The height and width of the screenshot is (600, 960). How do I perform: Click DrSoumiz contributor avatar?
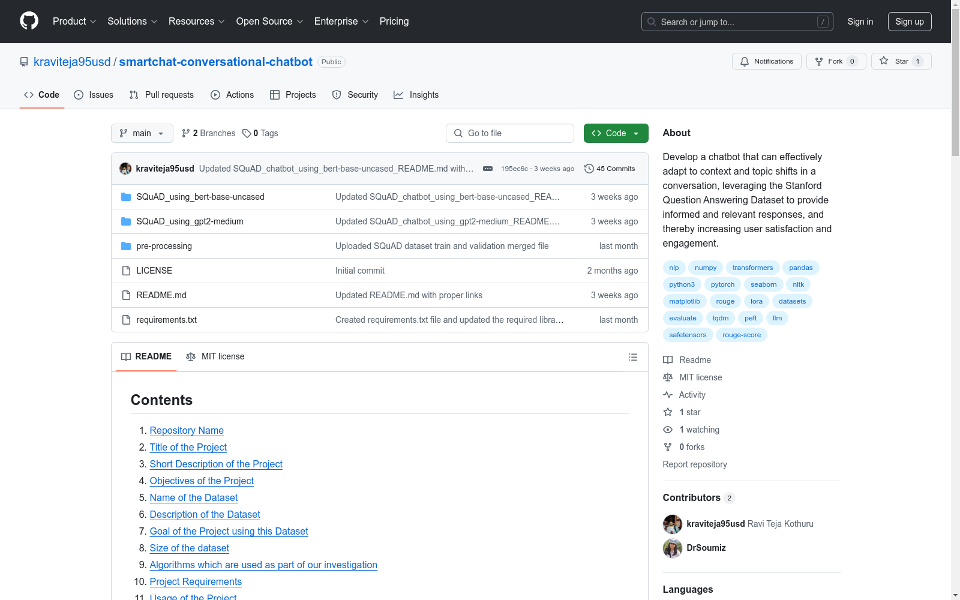(x=673, y=548)
